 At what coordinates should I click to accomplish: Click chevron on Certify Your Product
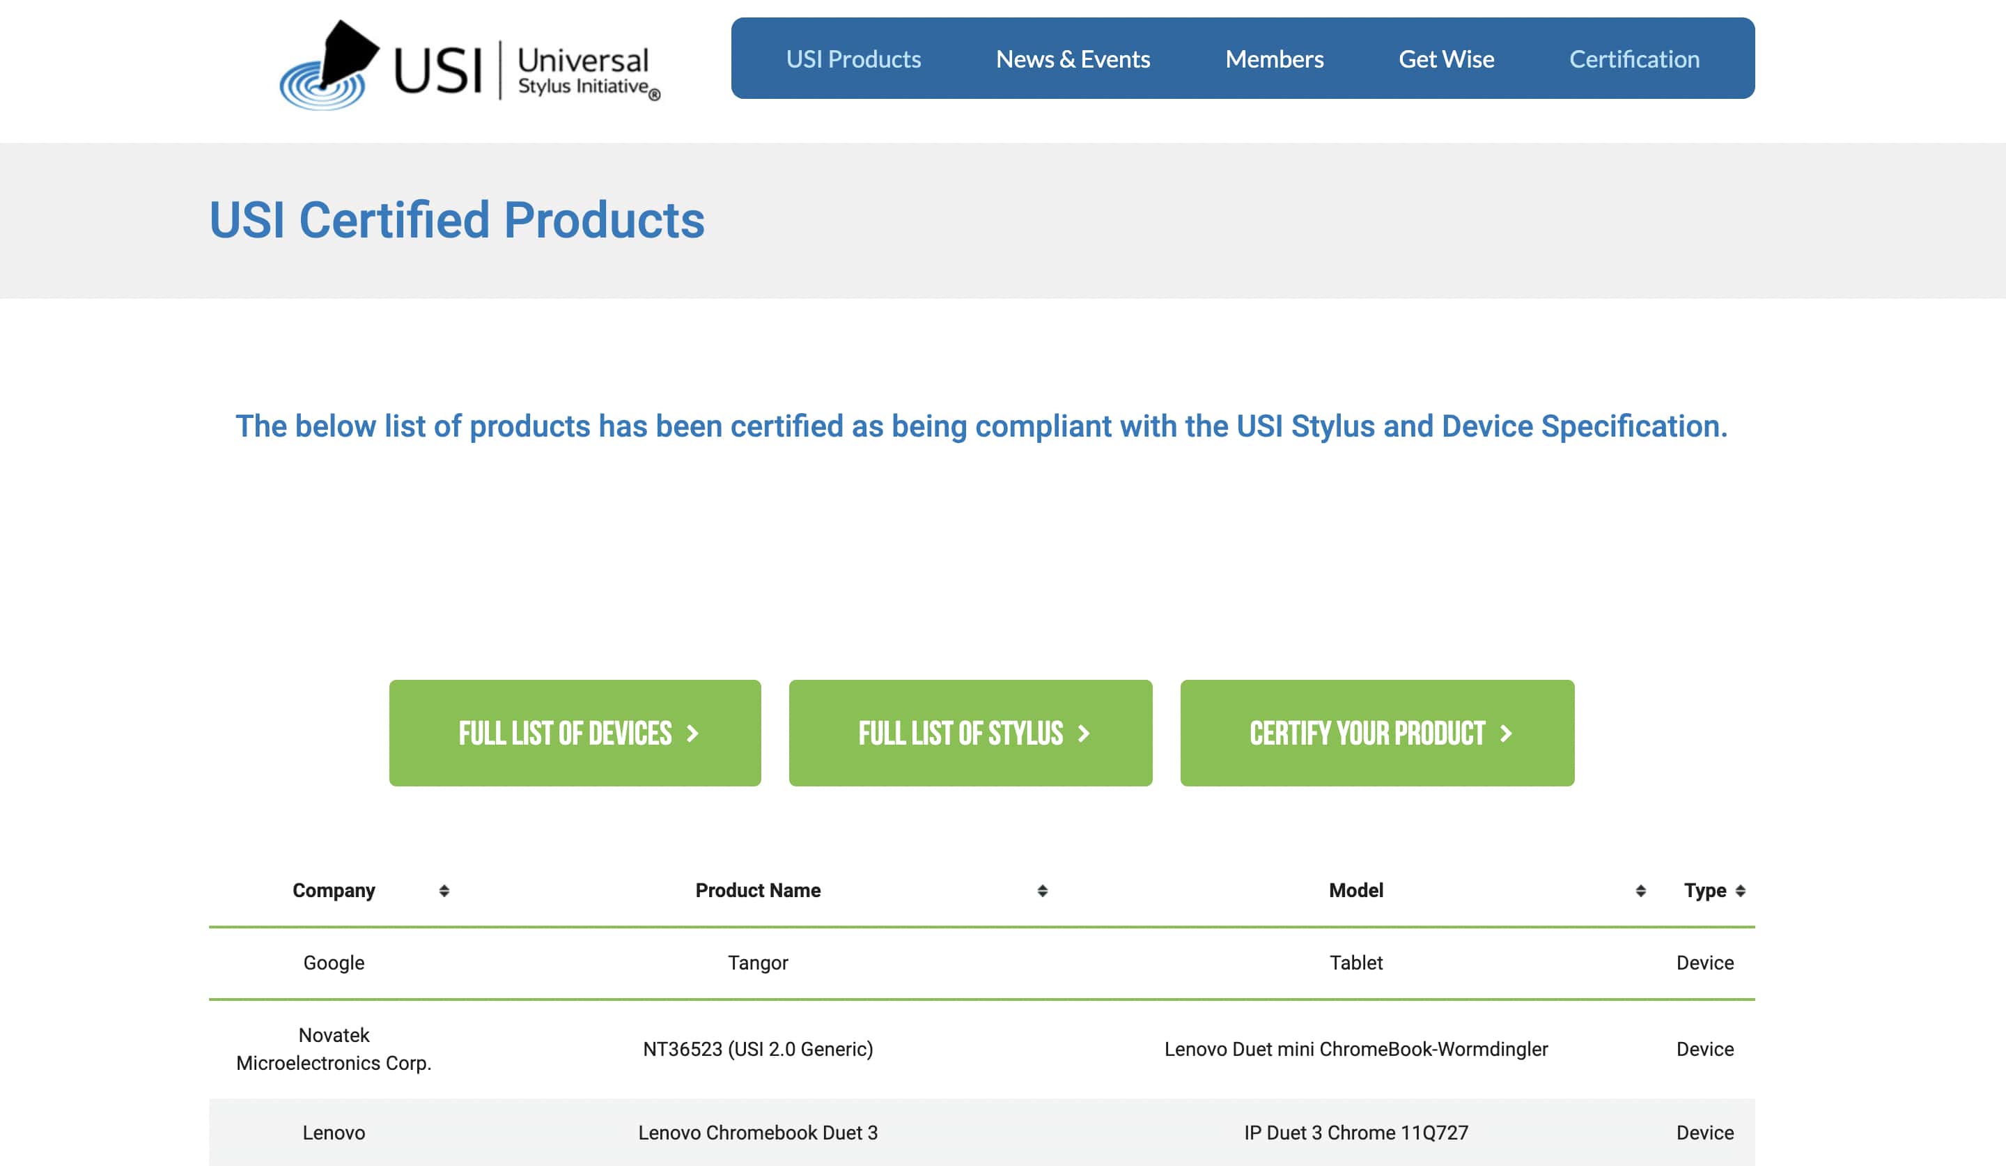click(x=1506, y=733)
